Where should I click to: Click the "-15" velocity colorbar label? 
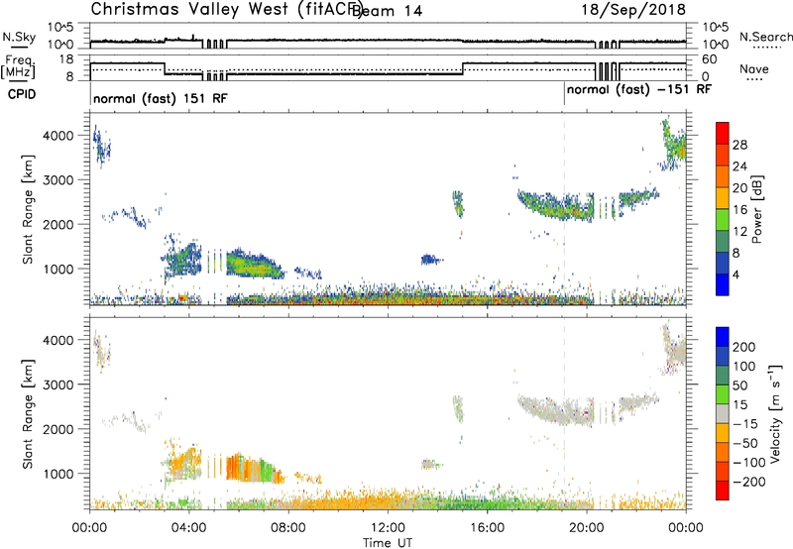[x=745, y=424]
